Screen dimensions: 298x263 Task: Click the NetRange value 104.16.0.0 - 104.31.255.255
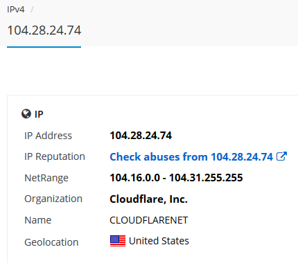pyautogui.click(x=176, y=178)
